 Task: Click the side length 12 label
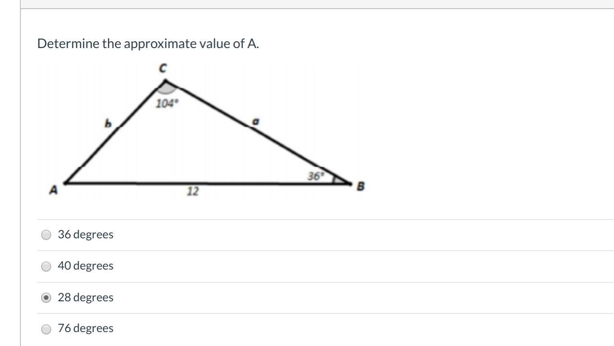point(193,192)
